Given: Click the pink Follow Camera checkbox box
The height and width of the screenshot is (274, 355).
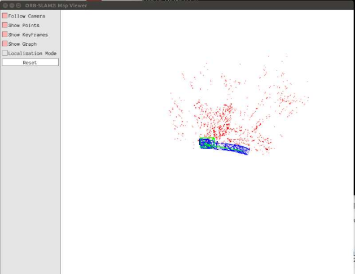Looking at the screenshot, I should (5, 16).
